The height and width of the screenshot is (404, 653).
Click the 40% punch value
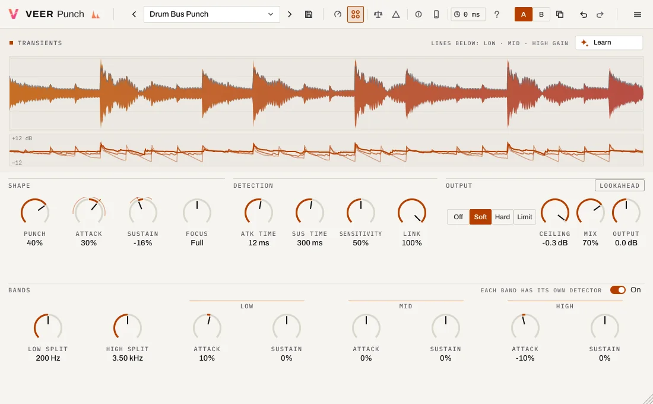point(35,243)
